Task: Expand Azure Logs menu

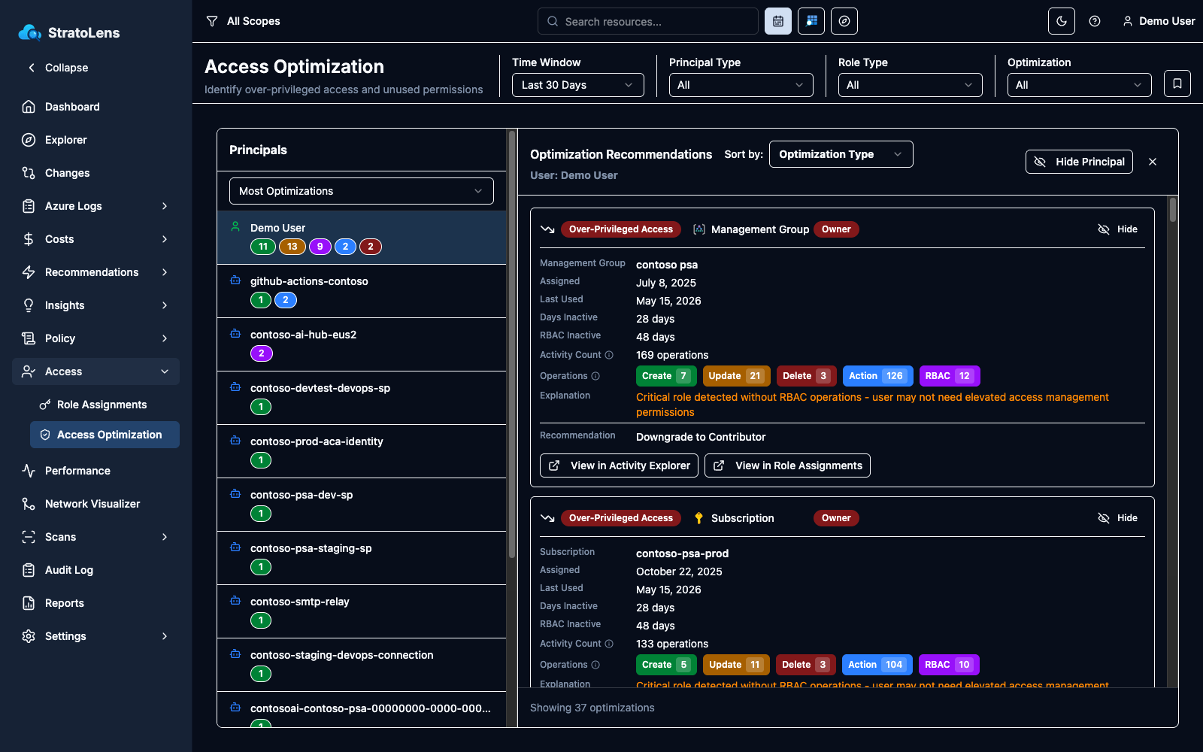Action: point(95,206)
